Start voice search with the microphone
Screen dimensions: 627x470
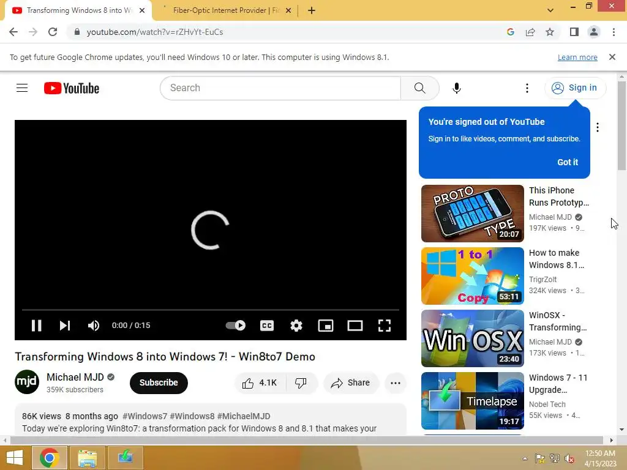pyautogui.click(x=456, y=88)
